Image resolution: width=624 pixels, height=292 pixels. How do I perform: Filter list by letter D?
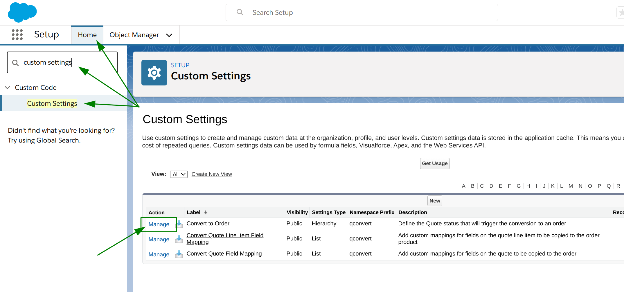(x=491, y=186)
